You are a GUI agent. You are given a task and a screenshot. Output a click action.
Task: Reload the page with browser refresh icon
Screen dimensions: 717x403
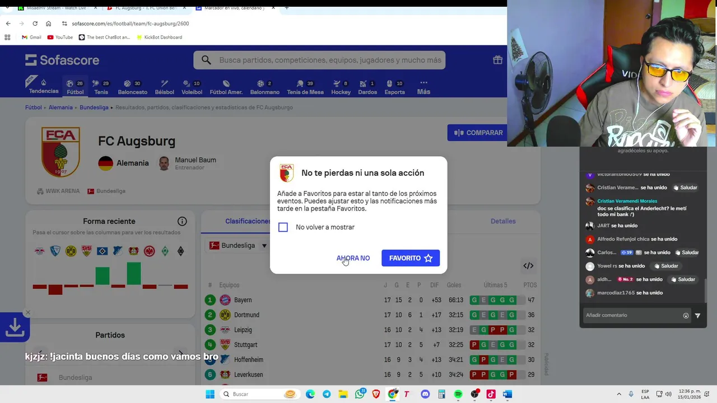pos(35,24)
